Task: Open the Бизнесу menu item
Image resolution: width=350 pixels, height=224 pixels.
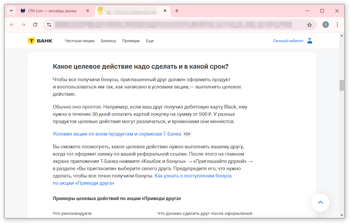Action: (108, 41)
